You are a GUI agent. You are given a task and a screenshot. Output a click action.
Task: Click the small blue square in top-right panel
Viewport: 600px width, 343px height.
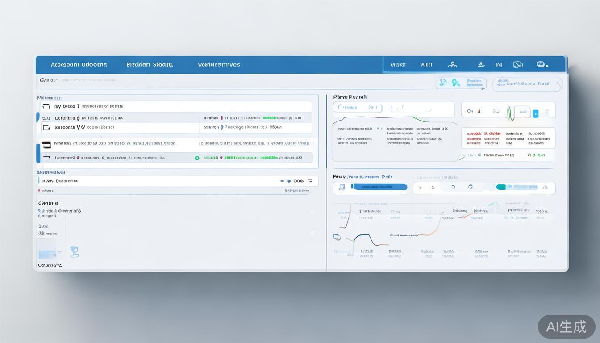pos(536,113)
